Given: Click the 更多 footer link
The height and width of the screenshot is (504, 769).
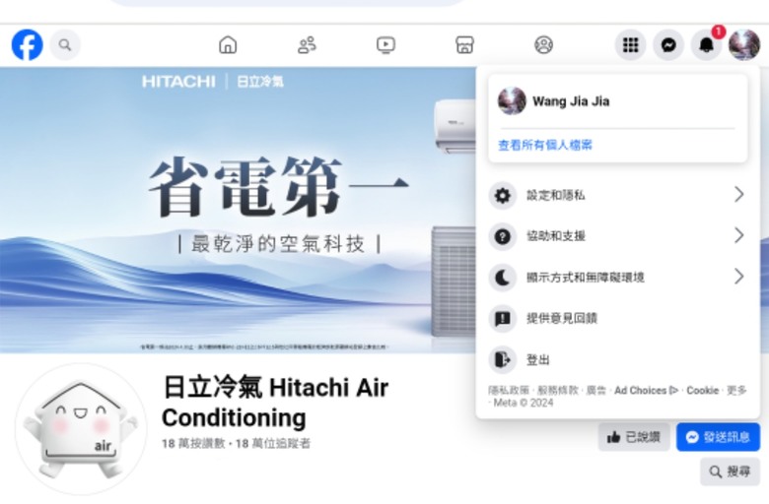Looking at the screenshot, I should click(736, 391).
